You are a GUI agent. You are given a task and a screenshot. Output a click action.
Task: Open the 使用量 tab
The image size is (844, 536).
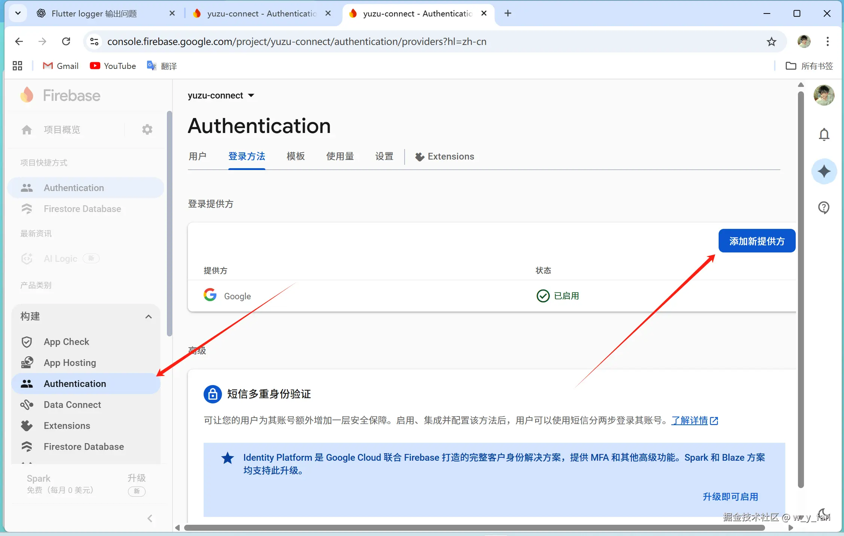340,156
